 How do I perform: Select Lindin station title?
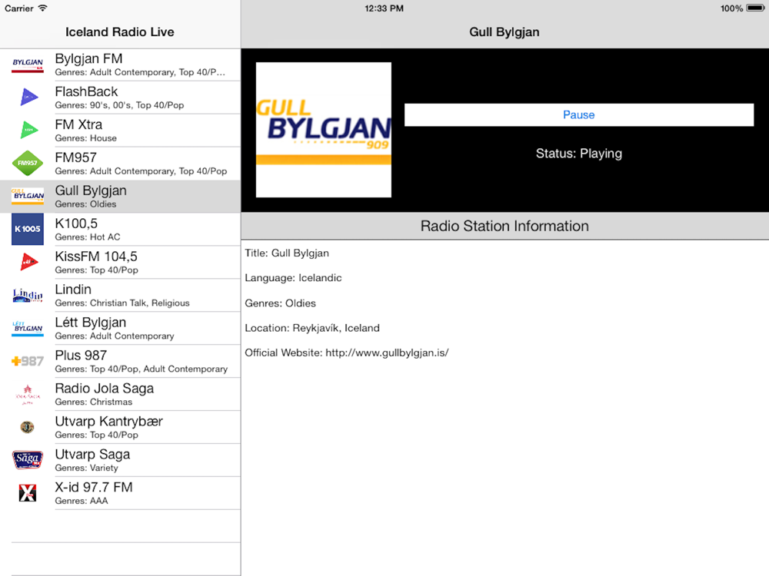click(x=73, y=290)
